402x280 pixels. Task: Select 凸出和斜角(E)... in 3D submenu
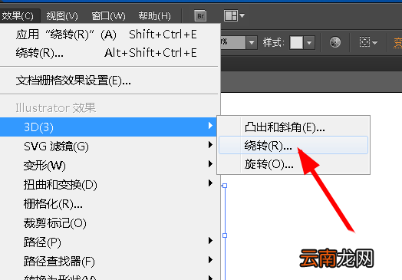(293, 127)
